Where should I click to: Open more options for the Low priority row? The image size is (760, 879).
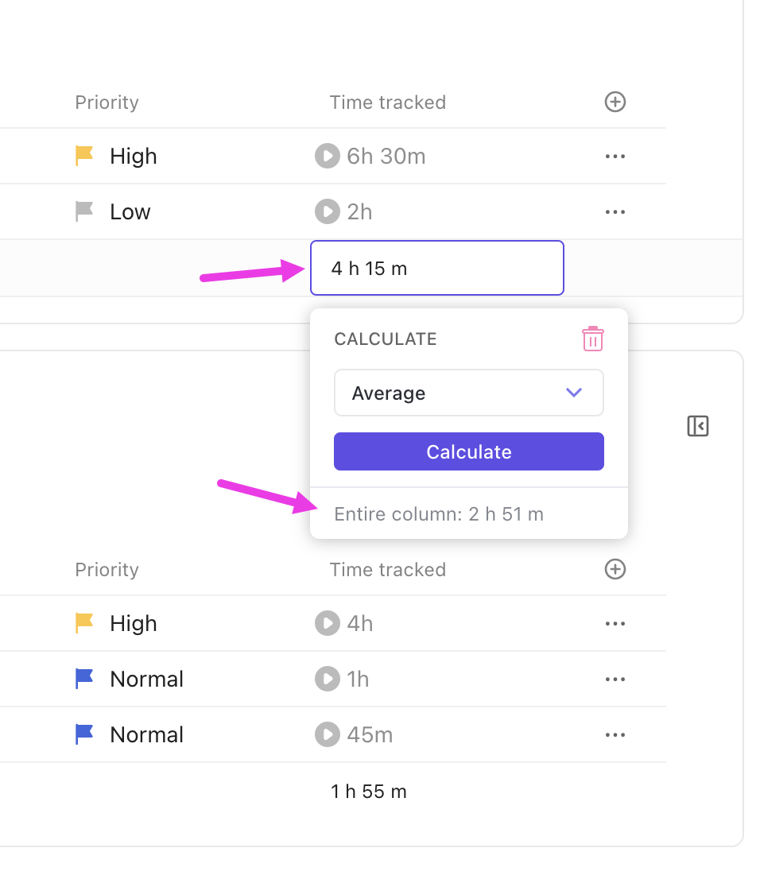(x=615, y=212)
